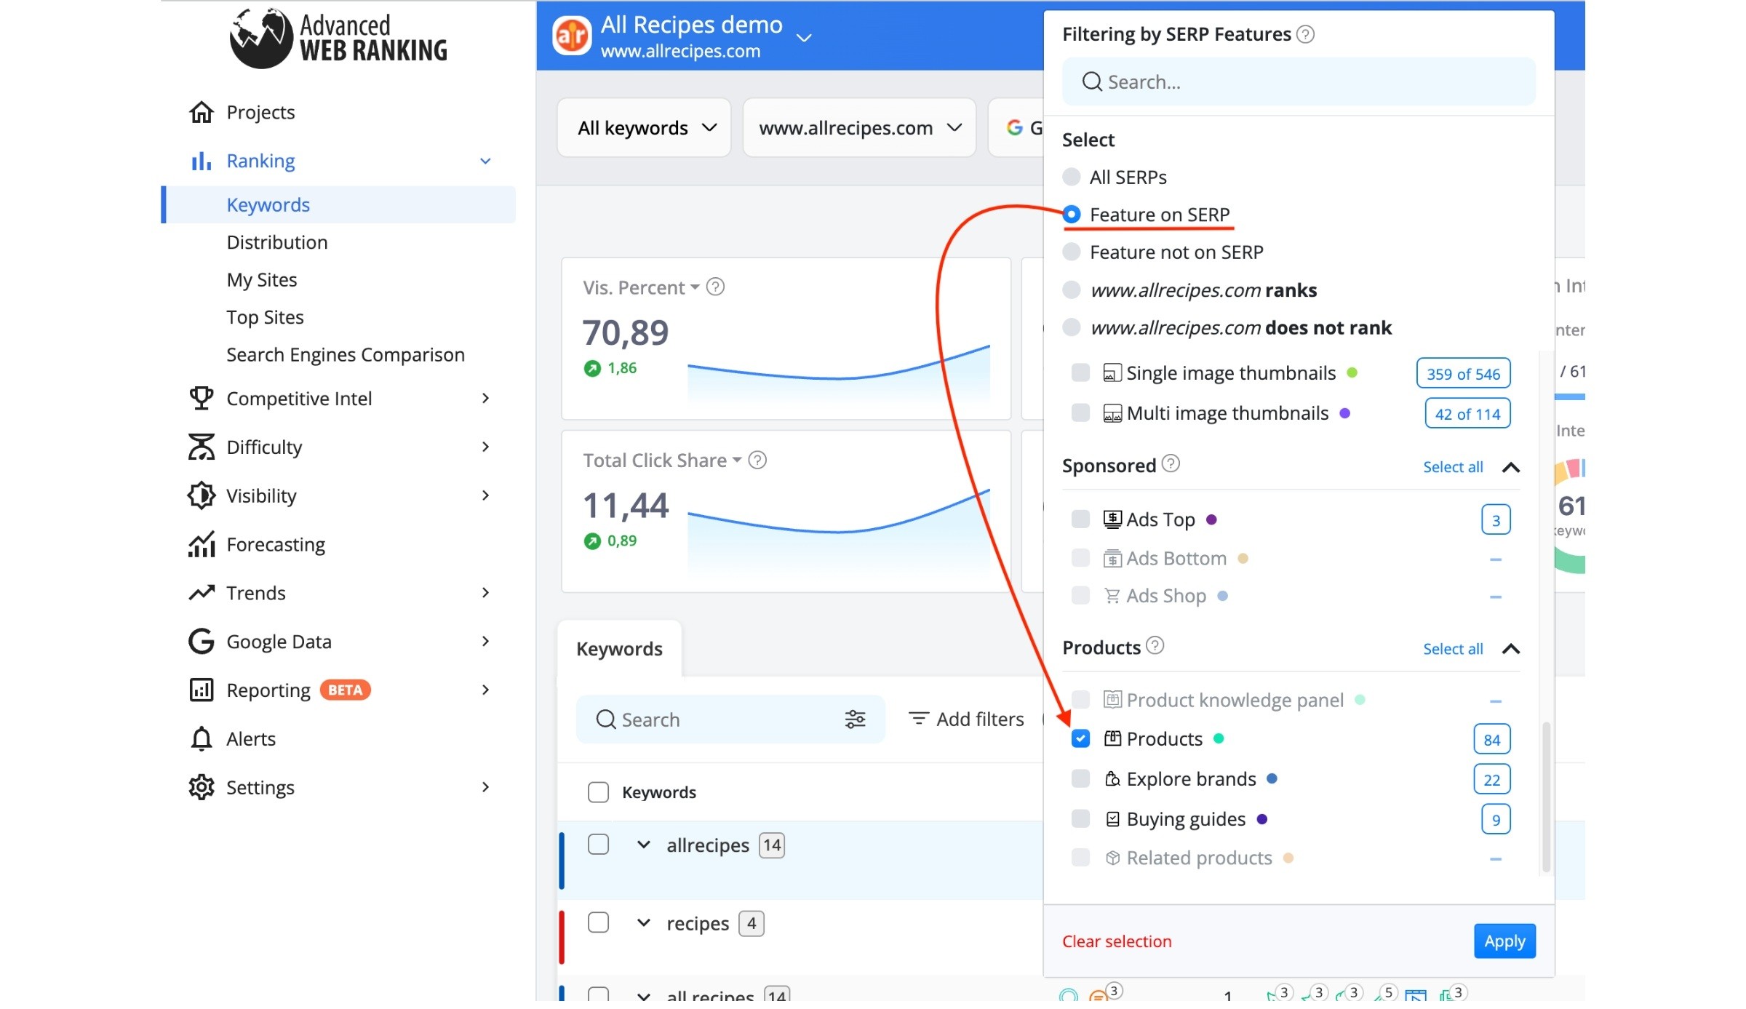This screenshot has width=1746, height=1009.
Task: Check Single image thumbnails checkbox
Action: click(1081, 374)
